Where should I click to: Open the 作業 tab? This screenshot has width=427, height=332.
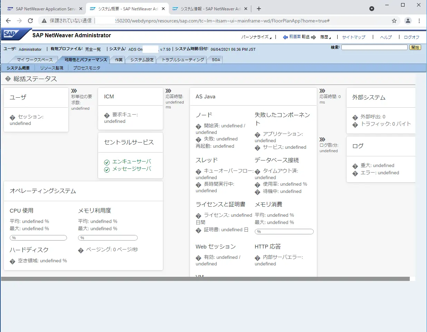click(119, 60)
